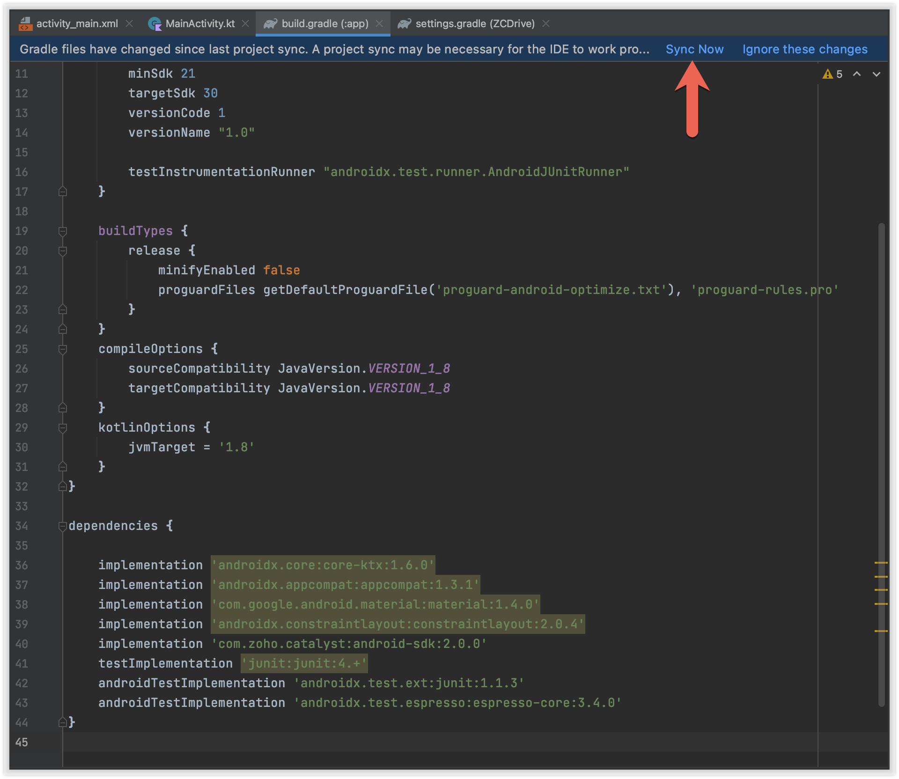
Task: Click the Kotlin MainActivity.kt file icon
Action: pos(155,23)
